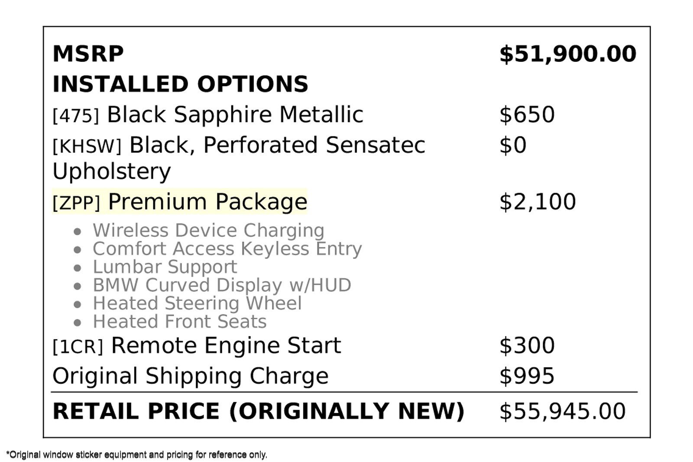Select BMW Curved Display w/HUD item
Viewport: 693px width, 462px height.
pyautogui.click(x=222, y=285)
